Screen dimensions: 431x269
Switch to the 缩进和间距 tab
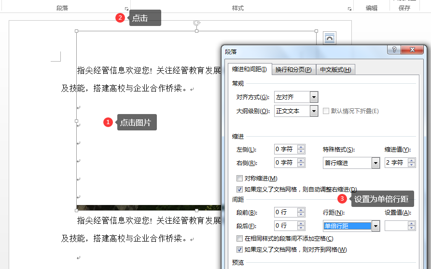(250, 69)
